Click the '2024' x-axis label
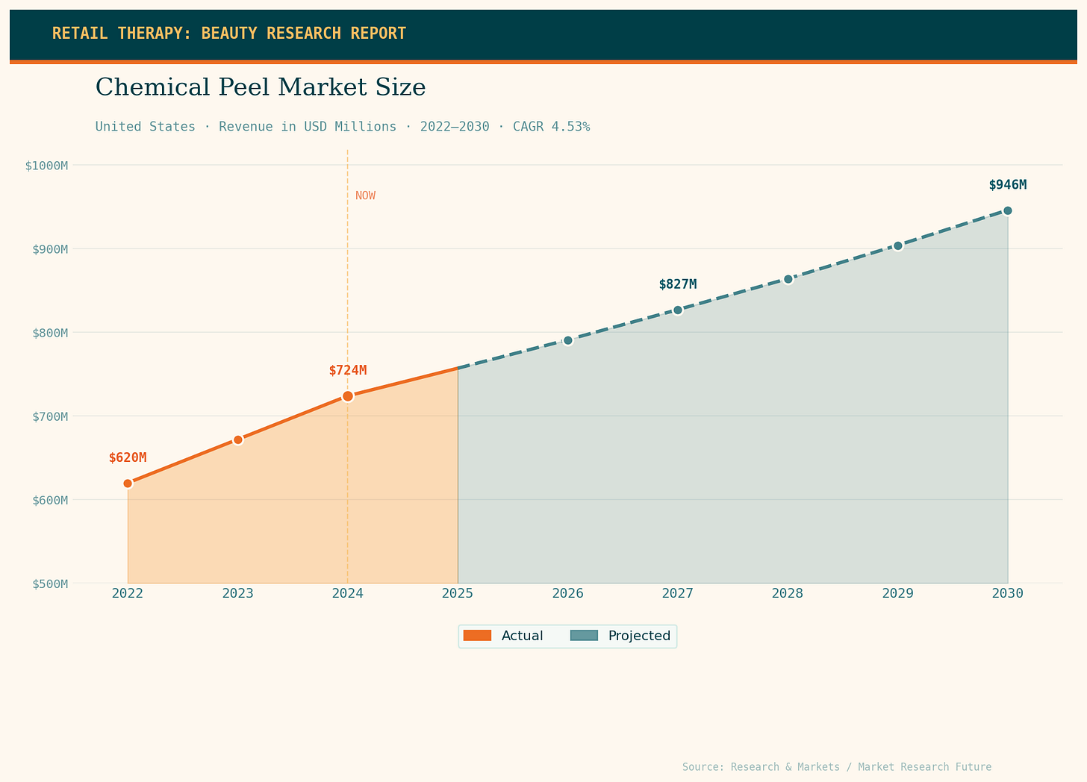 [348, 594]
